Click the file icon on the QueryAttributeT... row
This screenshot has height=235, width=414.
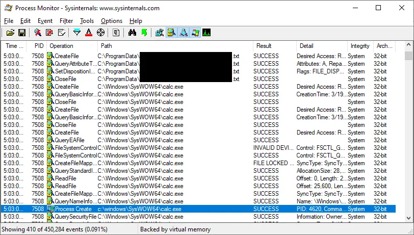click(50, 64)
